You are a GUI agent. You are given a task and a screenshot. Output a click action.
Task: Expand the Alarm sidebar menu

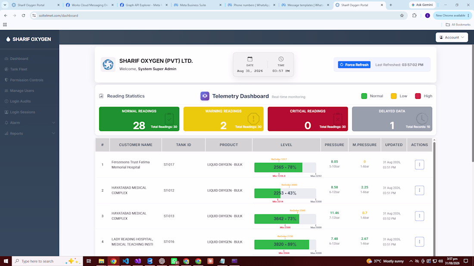coord(30,123)
